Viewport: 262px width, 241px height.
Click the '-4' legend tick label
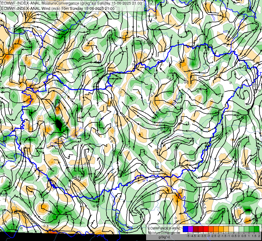198,236
